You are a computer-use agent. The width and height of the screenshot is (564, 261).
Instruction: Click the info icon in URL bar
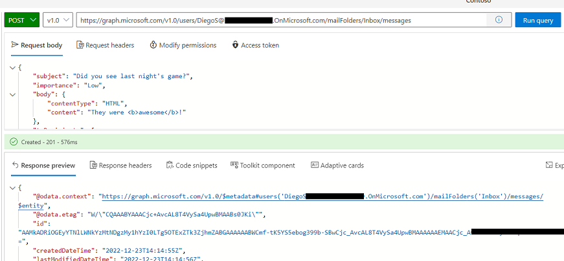(x=499, y=20)
